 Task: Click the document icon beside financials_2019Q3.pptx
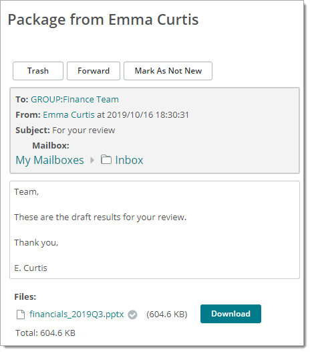[21, 315]
